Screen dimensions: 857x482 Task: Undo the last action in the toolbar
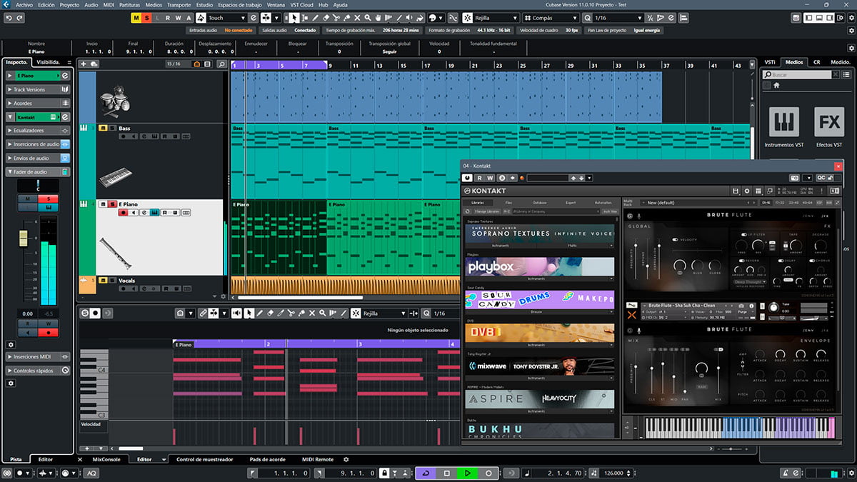pos(9,17)
